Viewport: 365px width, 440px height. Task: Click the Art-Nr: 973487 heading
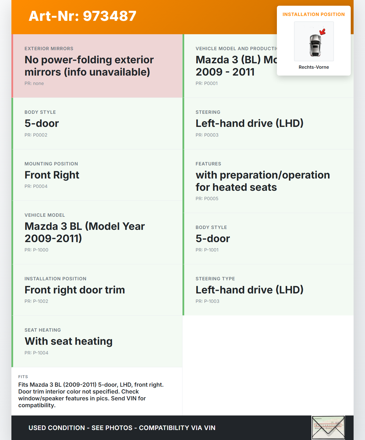point(82,16)
